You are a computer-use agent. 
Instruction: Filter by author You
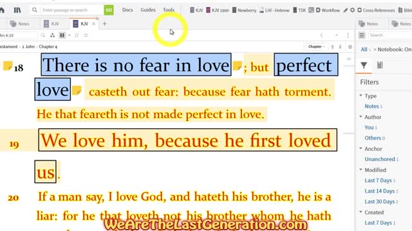click(x=369, y=127)
